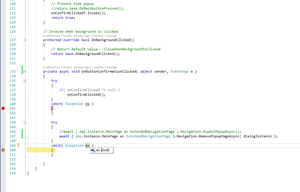Click OnBackgroundClicked method name on line 127
The width and height of the screenshot is (300, 192).
111,40
